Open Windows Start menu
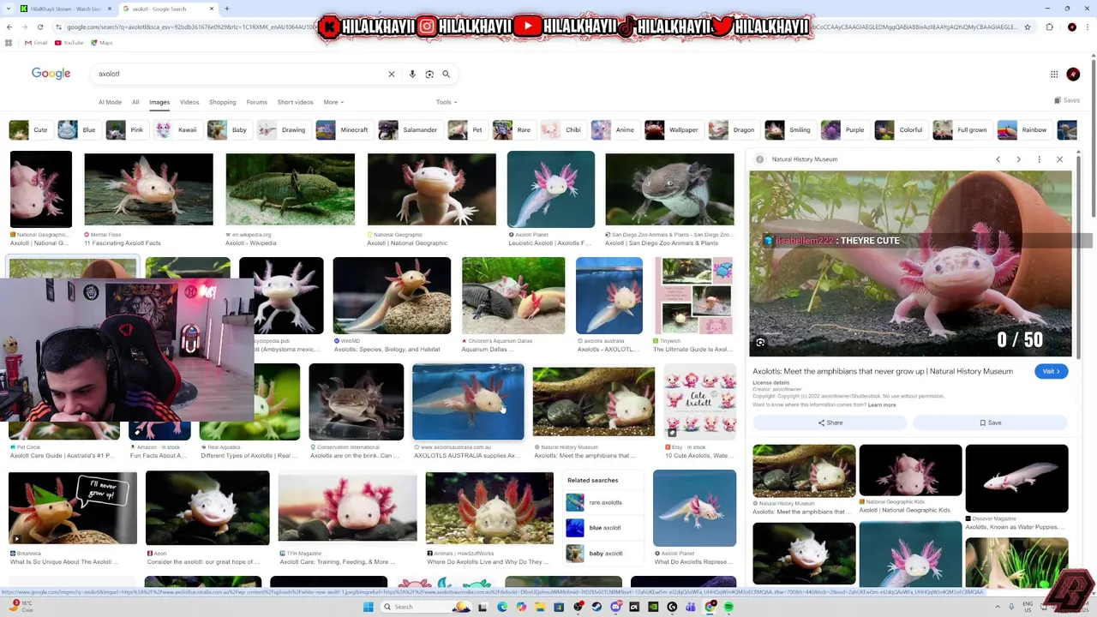The image size is (1097, 617). click(x=369, y=607)
